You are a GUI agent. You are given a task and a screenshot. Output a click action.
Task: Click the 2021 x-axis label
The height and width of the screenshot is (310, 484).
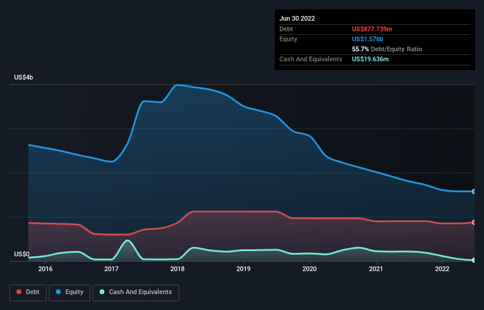tap(376, 269)
